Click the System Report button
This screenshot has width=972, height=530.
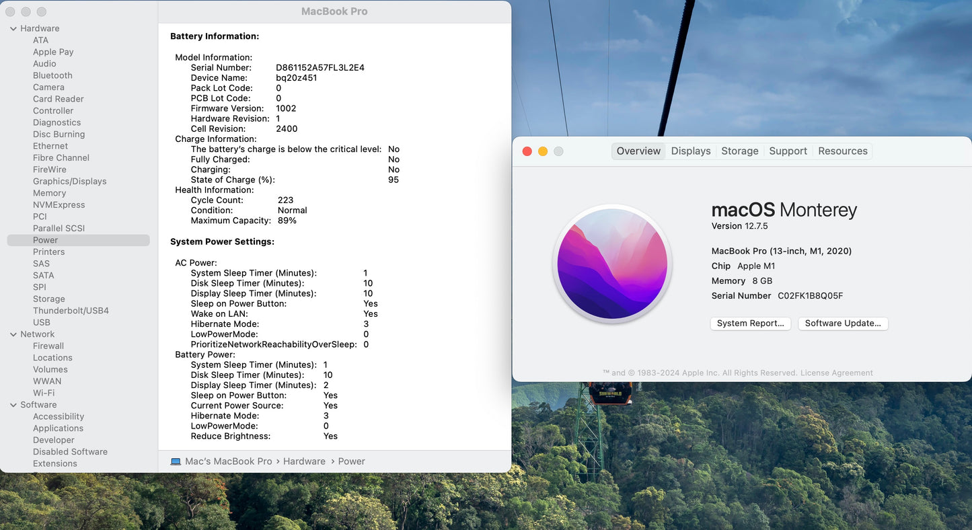click(751, 324)
